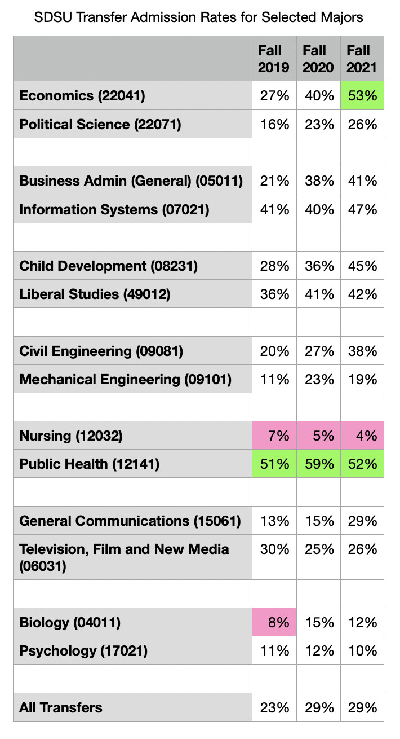Click the pink Nursing Fall 2019 cell
Screen dimensions: 400x739
point(274,436)
